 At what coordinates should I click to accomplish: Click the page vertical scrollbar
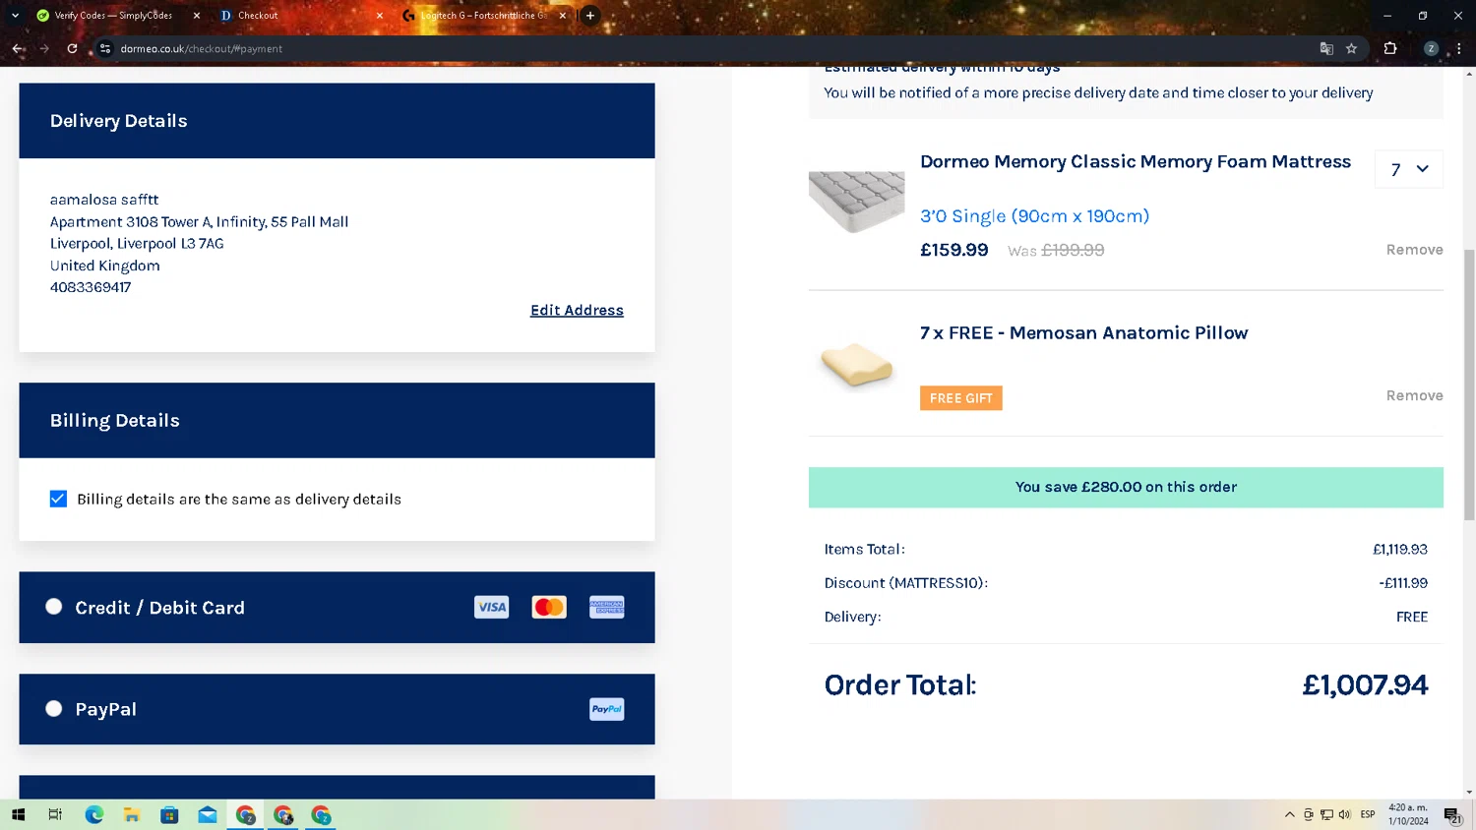click(x=1469, y=384)
